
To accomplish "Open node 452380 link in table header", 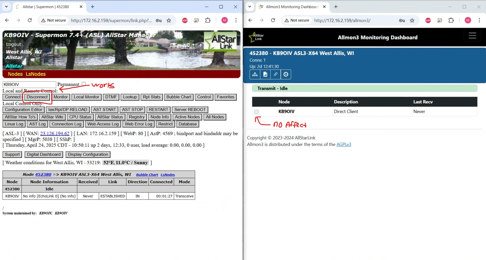I will click(x=43, y=174).
